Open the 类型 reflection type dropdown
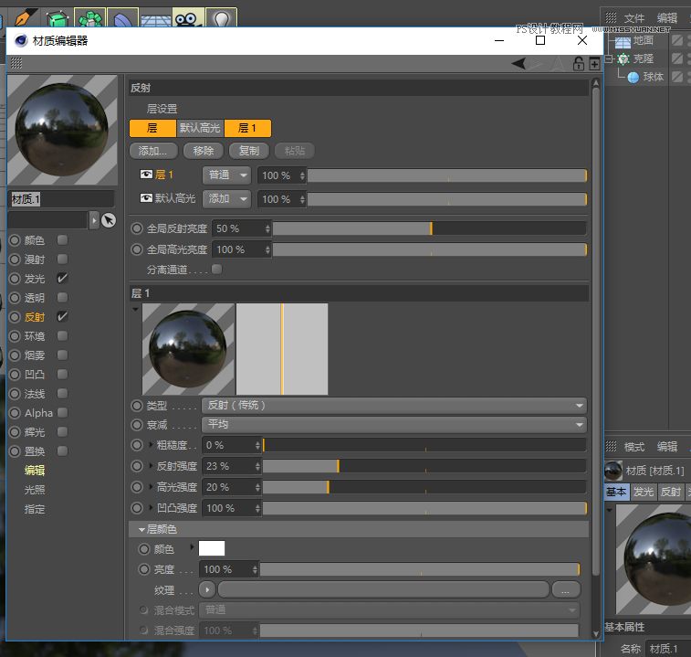Viewport: 691px width, 657px height. 393,406
